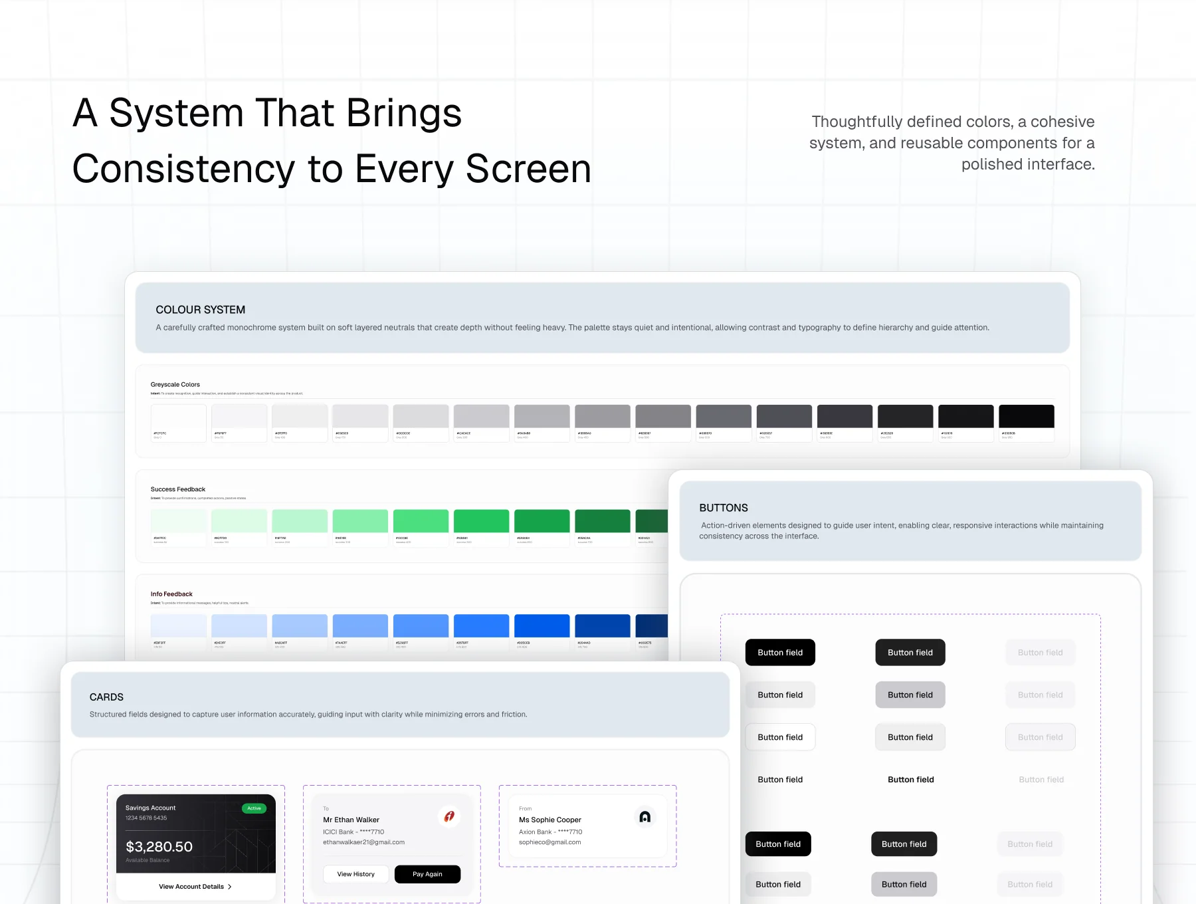Select the eighth Success Feedback dark green swatch
Image resolution: width=1196 pixels, height=904 pixels.
click(x=603, y=528)
